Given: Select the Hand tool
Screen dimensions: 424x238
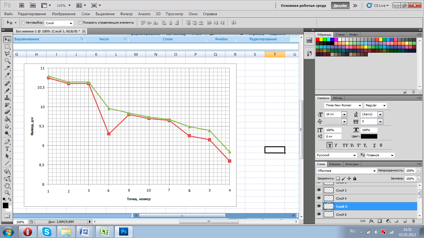Looking at the screenshot, I should click(x=7, y=185).
